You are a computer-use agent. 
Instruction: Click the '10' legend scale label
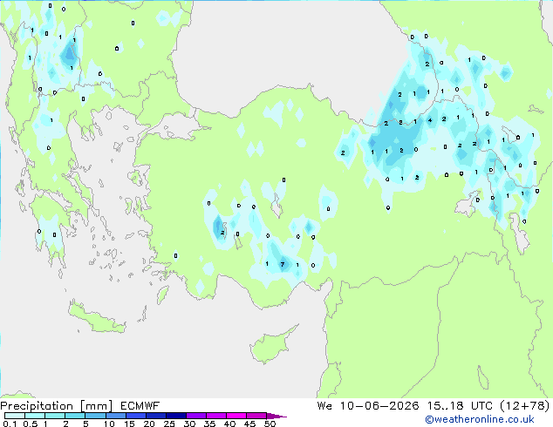pos(109,424)
